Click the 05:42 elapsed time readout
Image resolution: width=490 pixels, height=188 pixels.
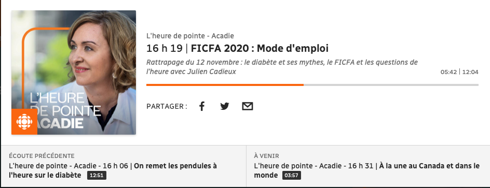point(449,72)
